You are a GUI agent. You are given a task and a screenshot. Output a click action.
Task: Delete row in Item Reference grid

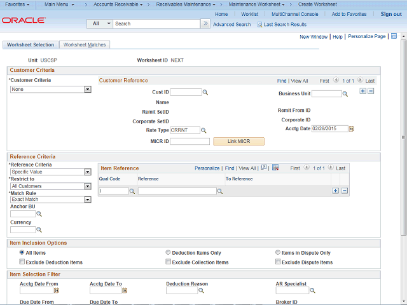coord(345,191)
